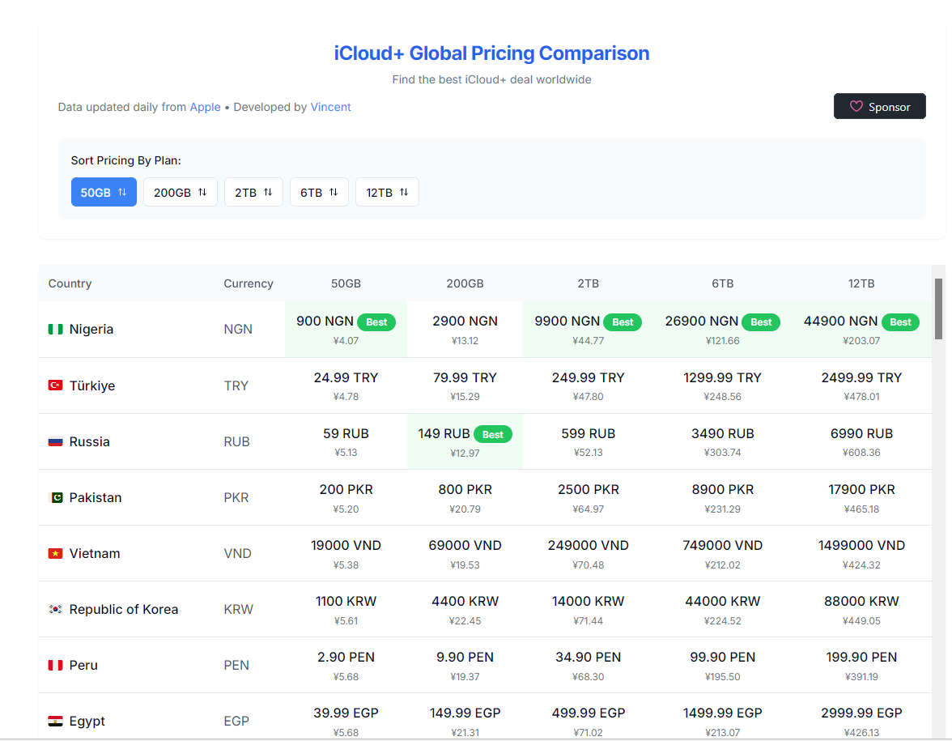Click the Republic of Korea flag icon
This screenshot has width=952, height=741.
[55, 609]
